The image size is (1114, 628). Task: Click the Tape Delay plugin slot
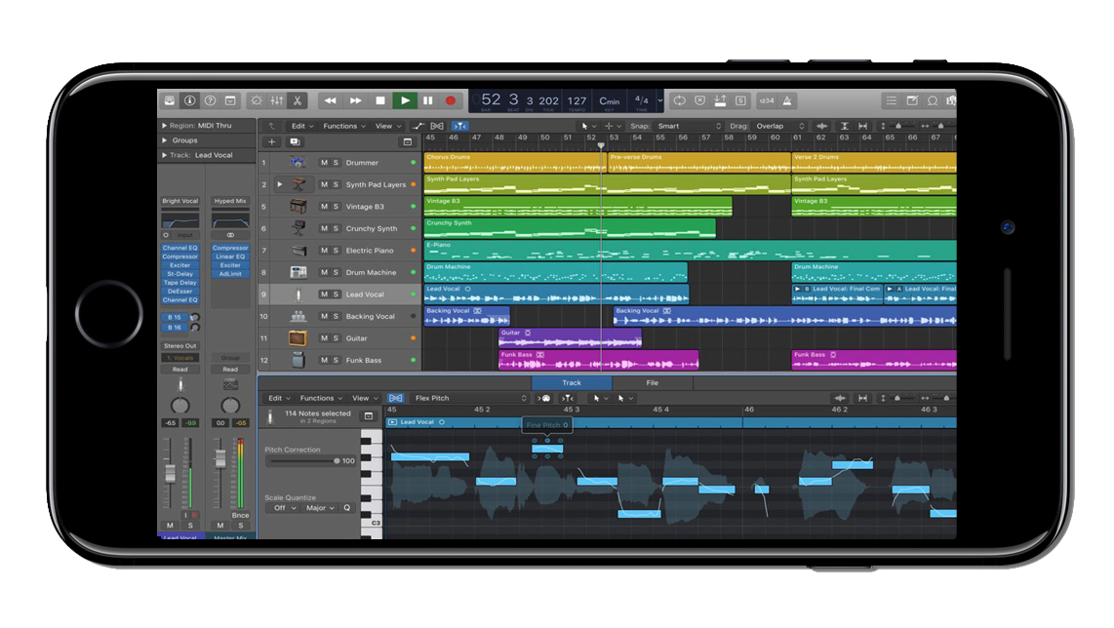(179, 283)
